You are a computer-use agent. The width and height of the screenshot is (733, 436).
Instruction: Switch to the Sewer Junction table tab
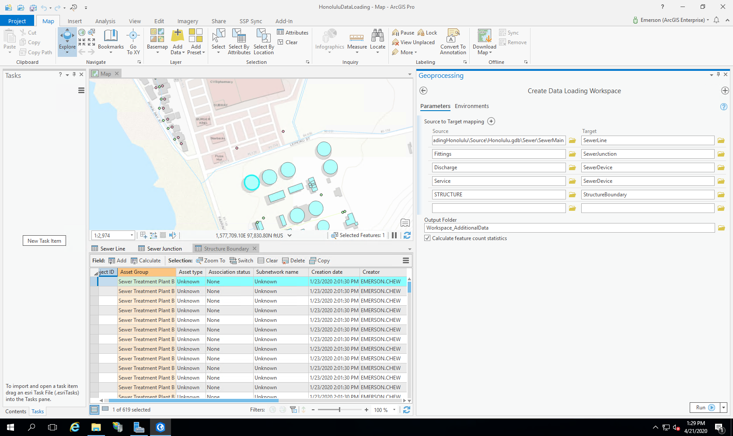point(160,248)
